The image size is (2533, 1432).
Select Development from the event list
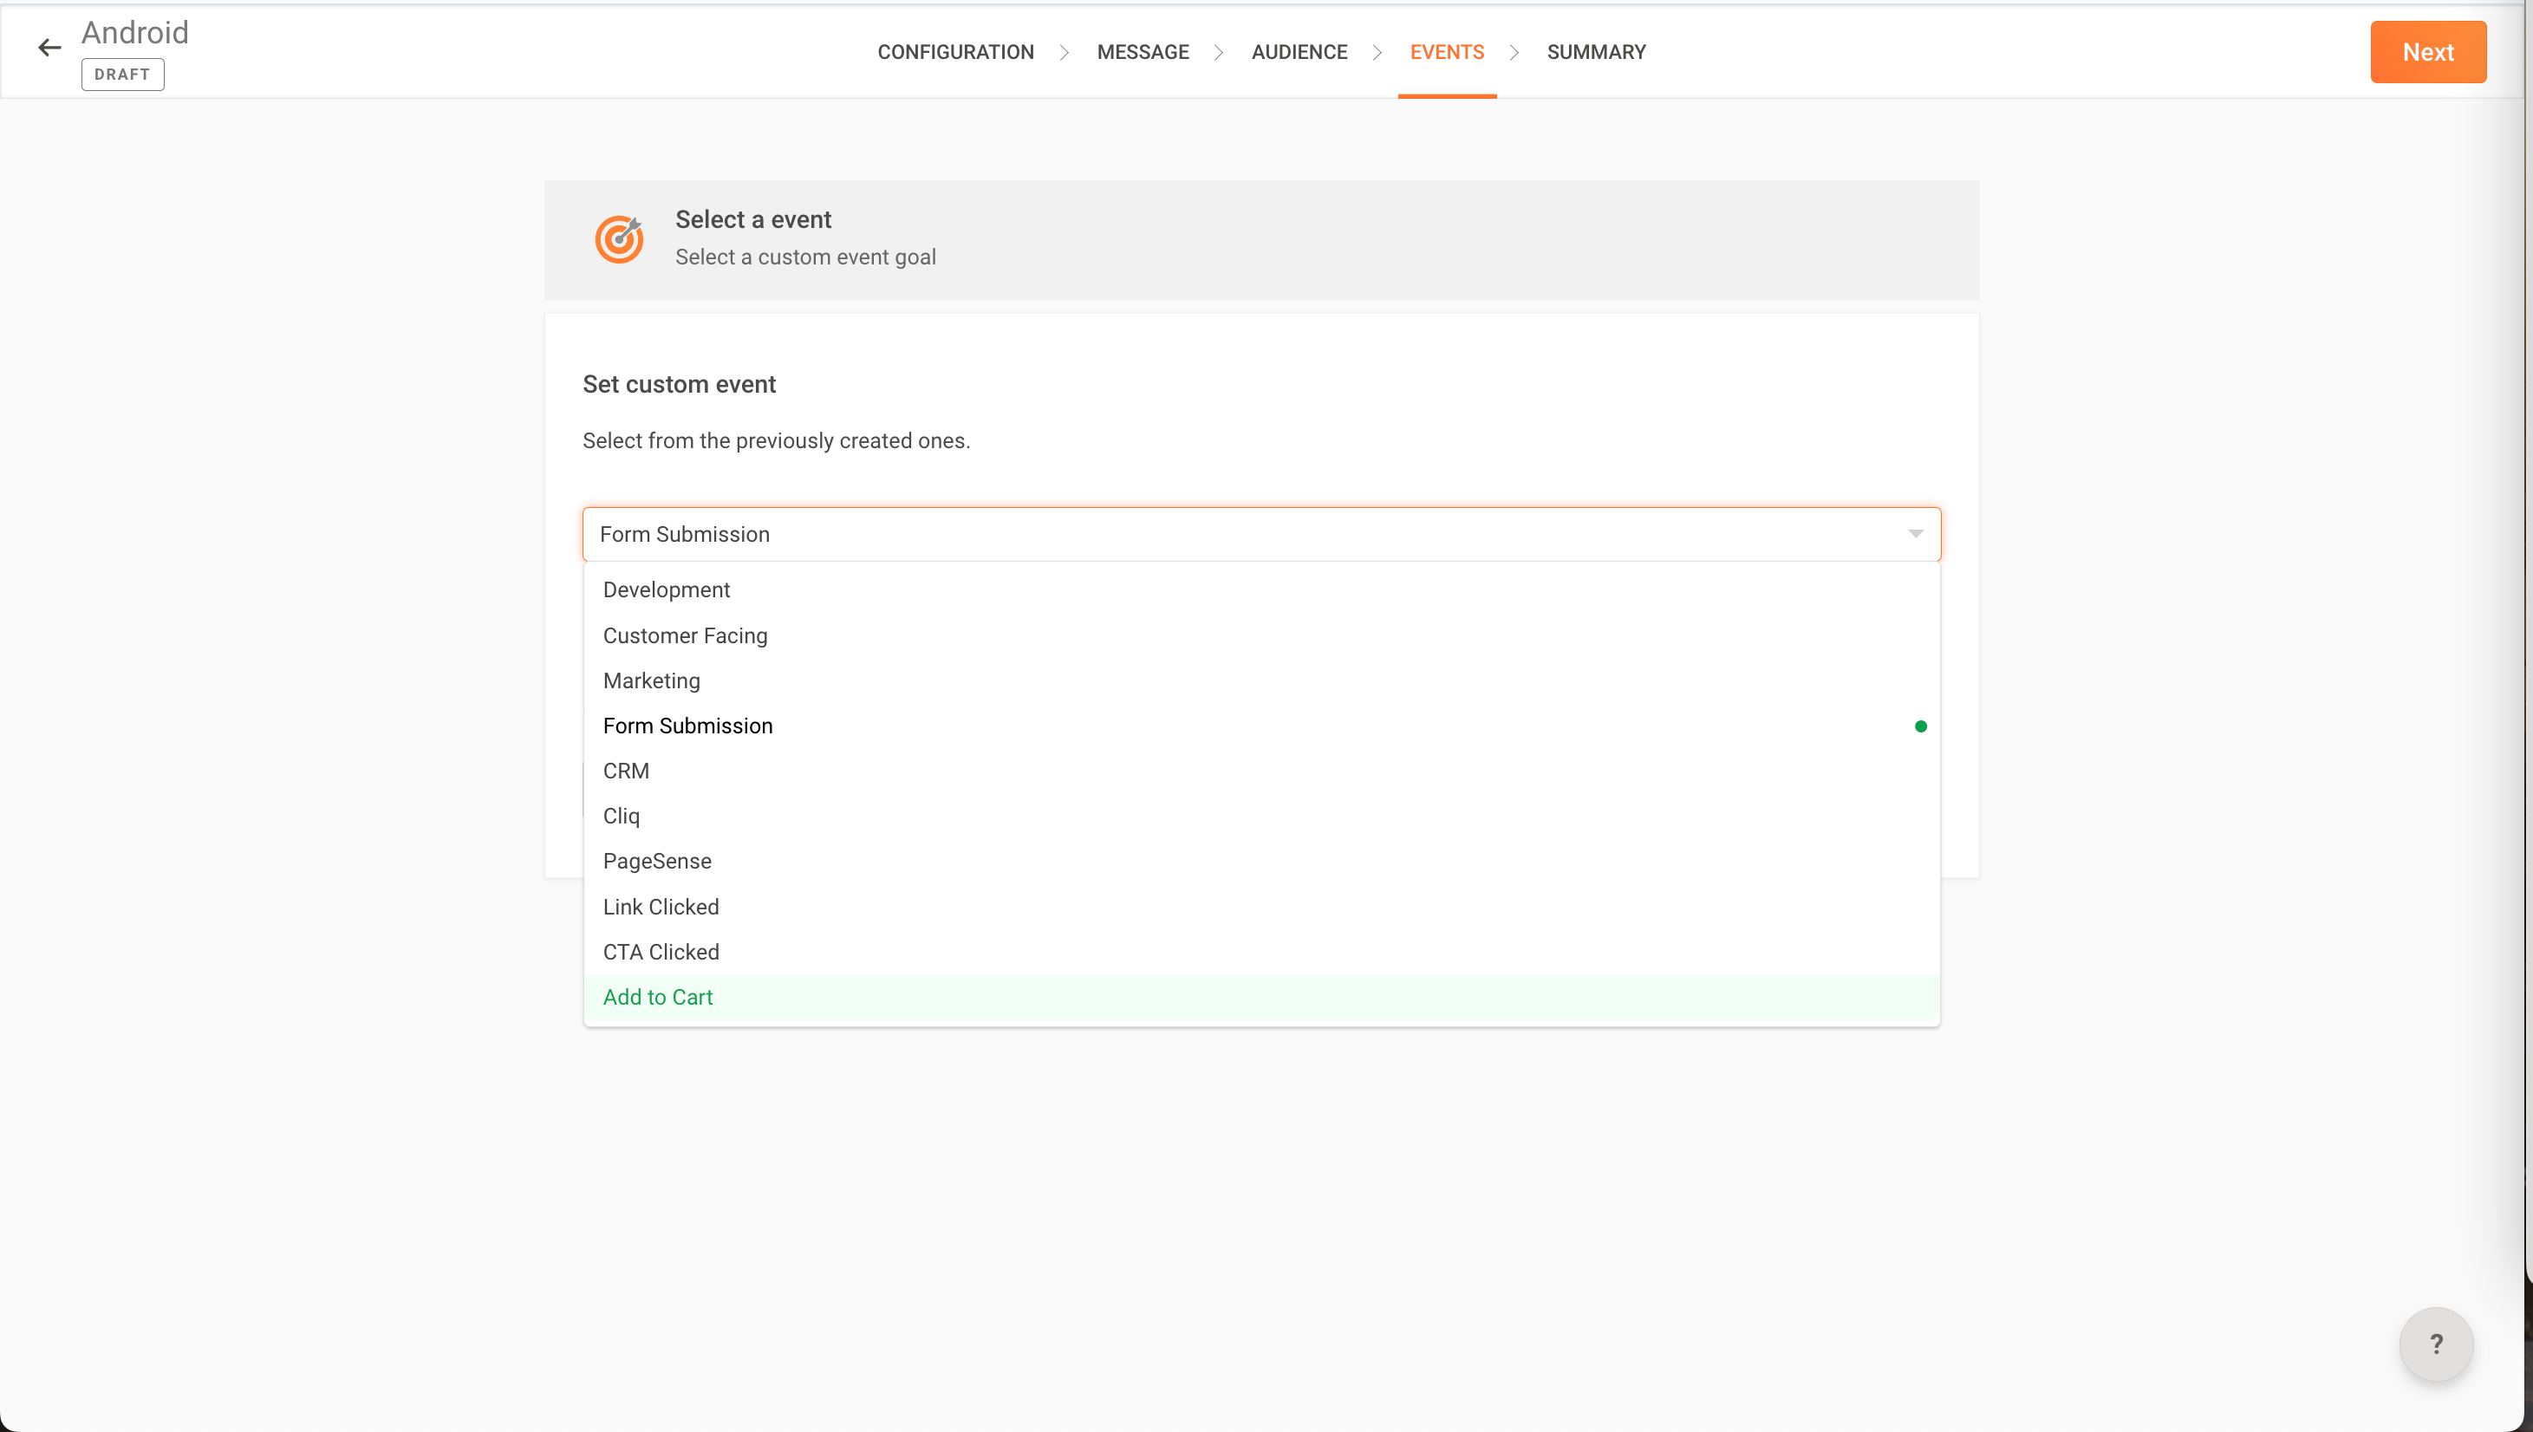click(666, 590)
